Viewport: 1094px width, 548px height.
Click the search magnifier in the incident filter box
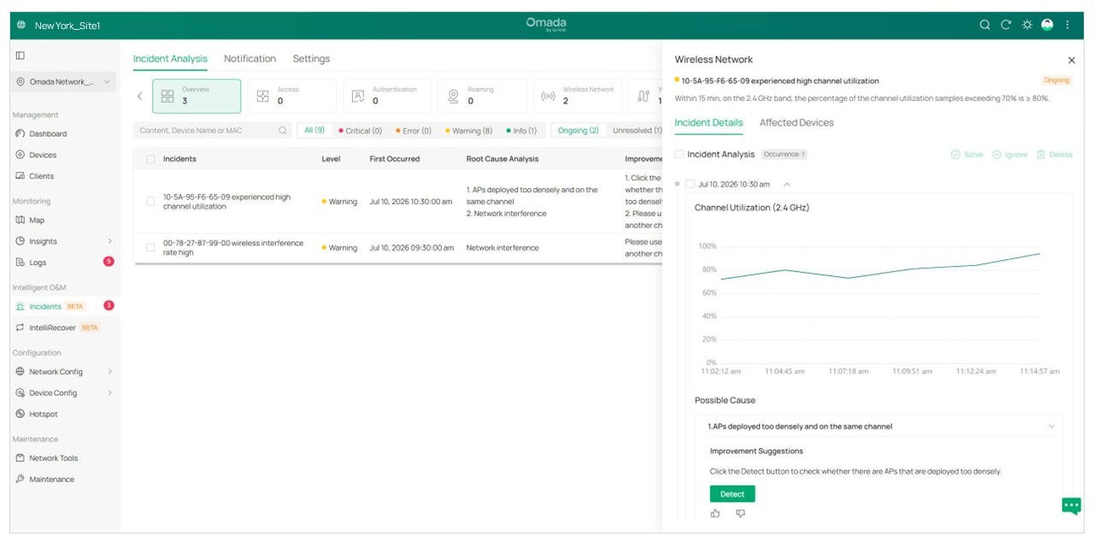(283, 131)
